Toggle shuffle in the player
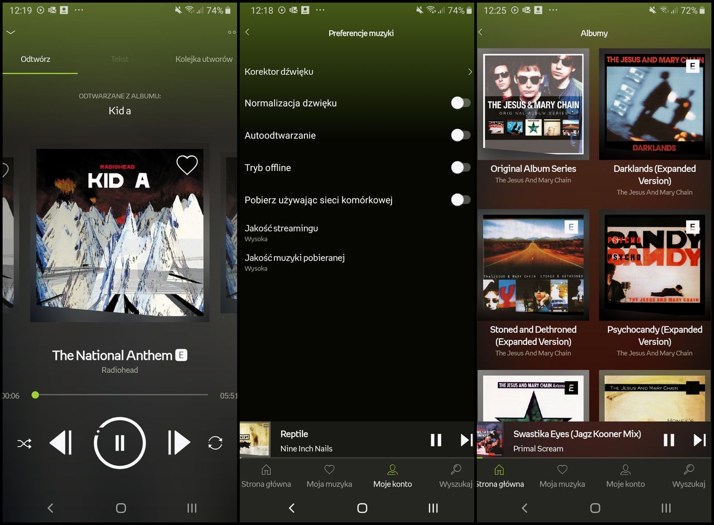Screen dimensions: 714x525 coord(24,444)
